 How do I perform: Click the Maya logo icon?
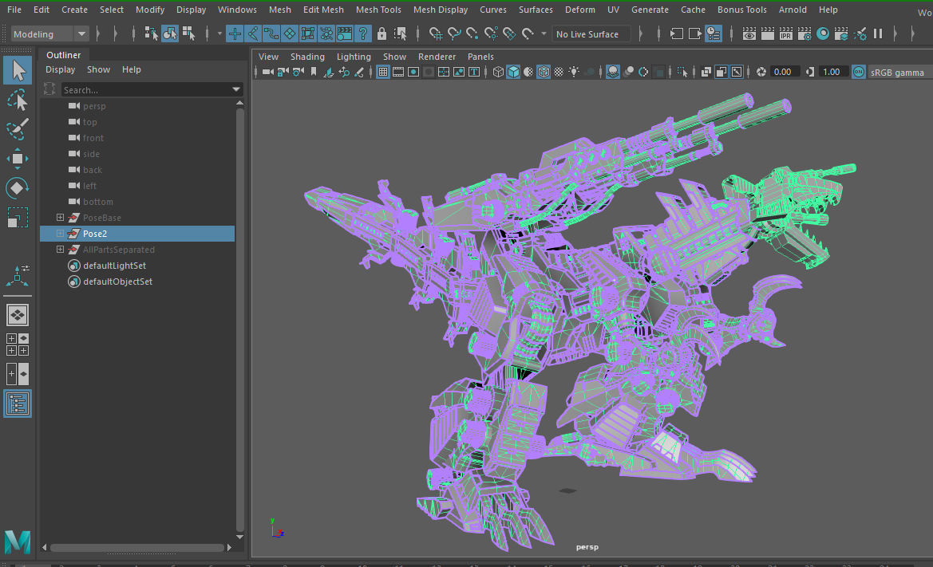click(x=18, y=541)
